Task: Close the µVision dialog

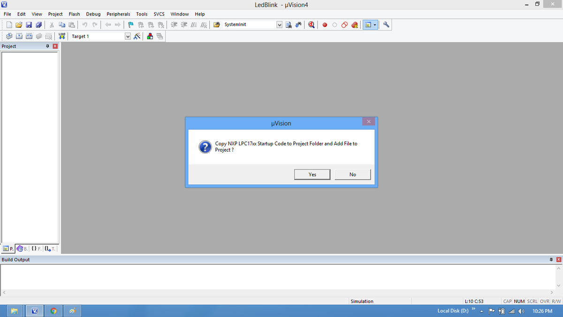Action: (369, 122)
